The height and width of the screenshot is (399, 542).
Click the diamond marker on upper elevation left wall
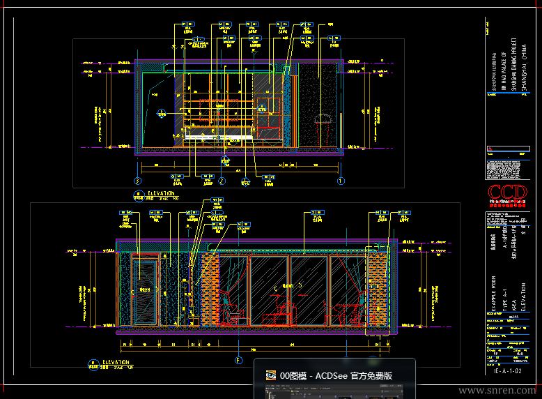(162, 113)
